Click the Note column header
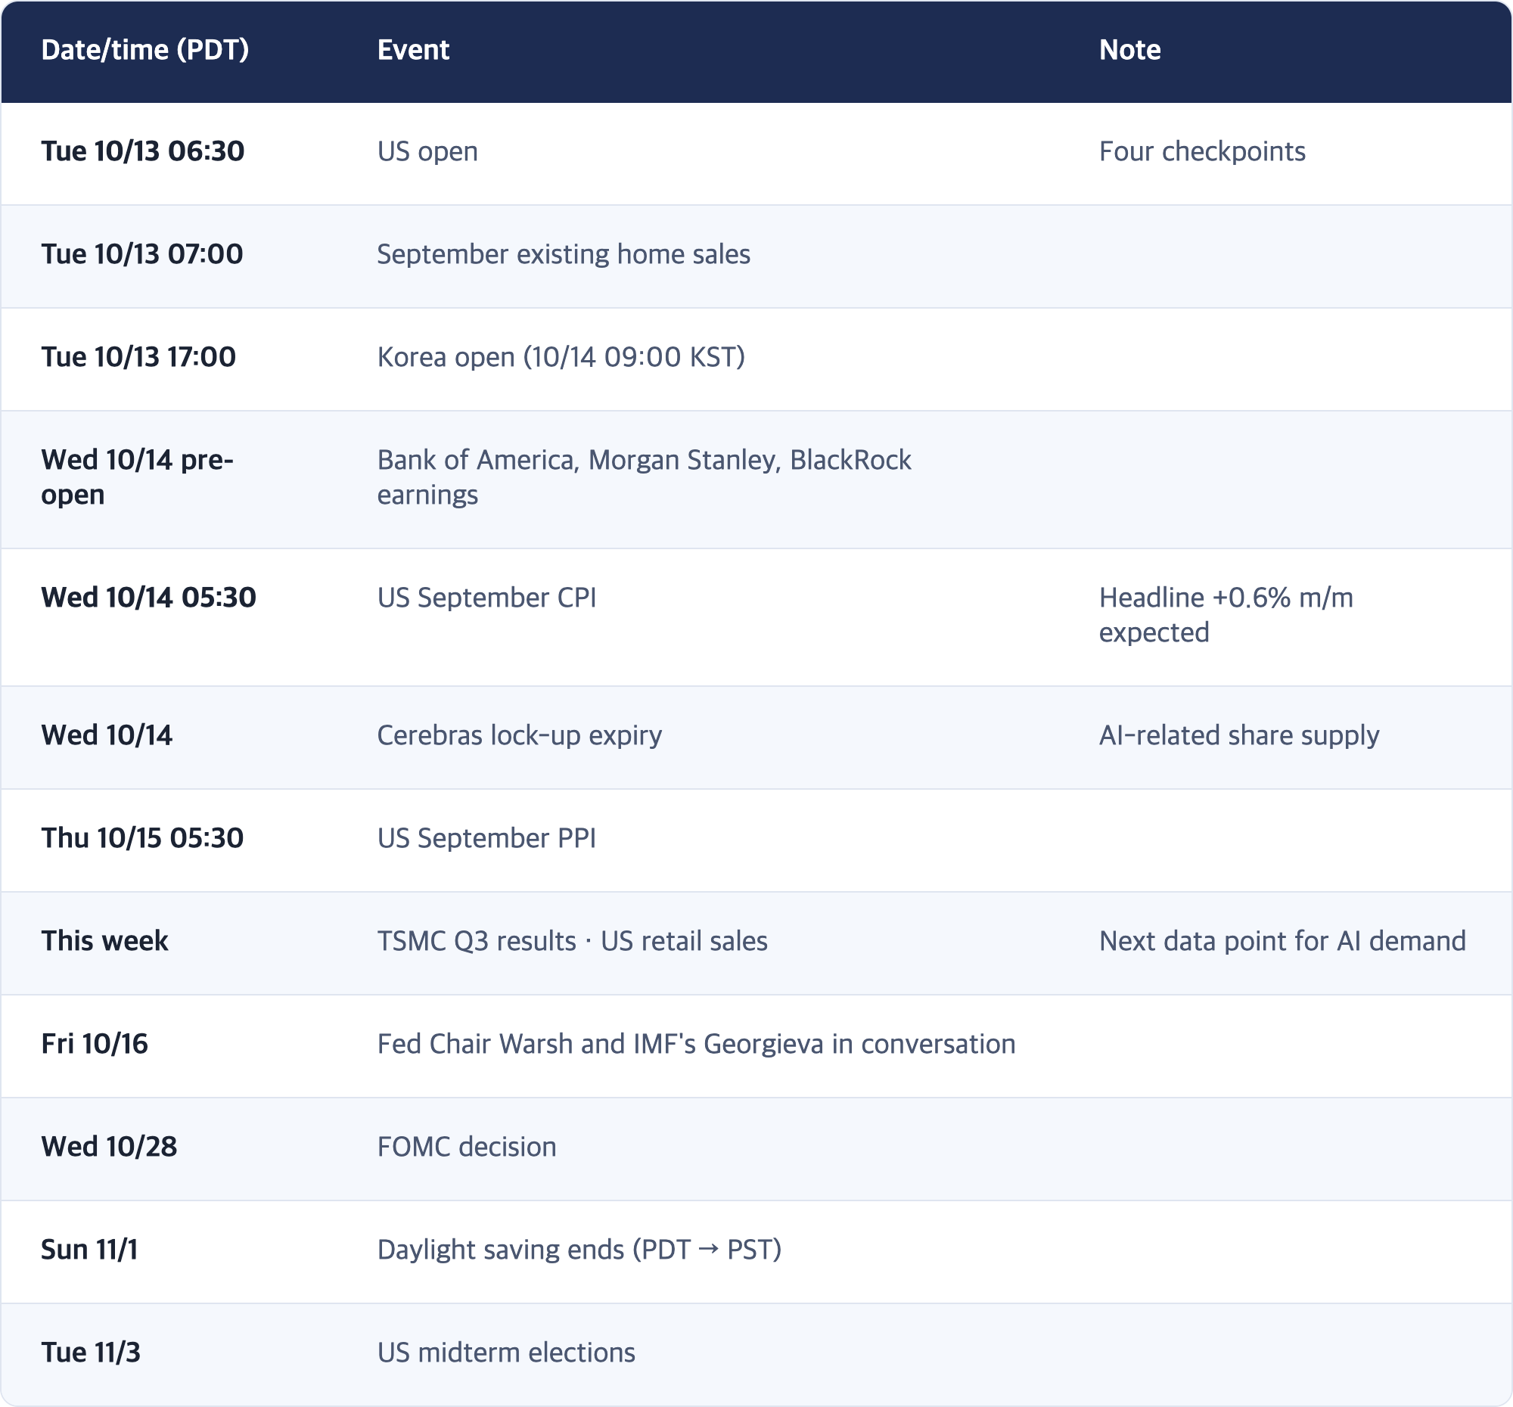The width and height of the screenshot is (1513, 1407). [1129, 50]
